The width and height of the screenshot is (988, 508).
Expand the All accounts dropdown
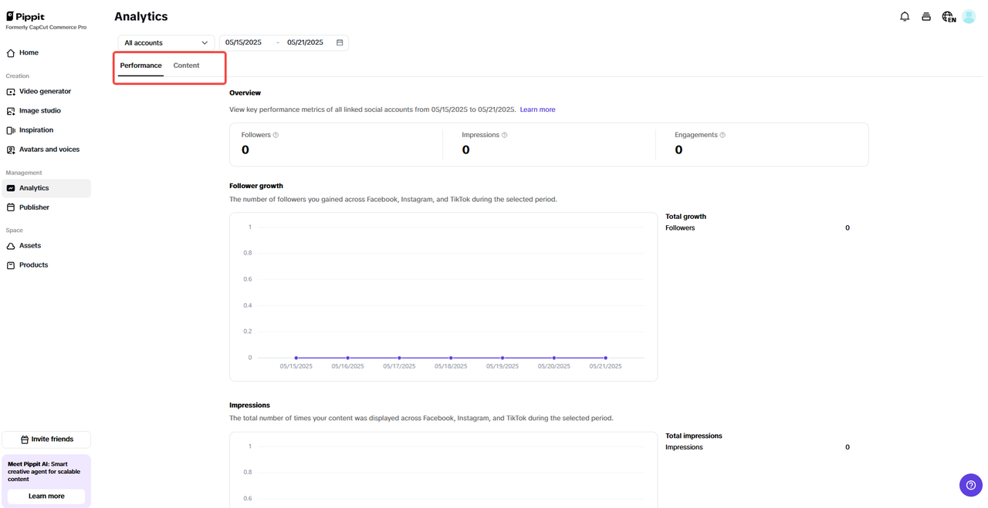166,42
